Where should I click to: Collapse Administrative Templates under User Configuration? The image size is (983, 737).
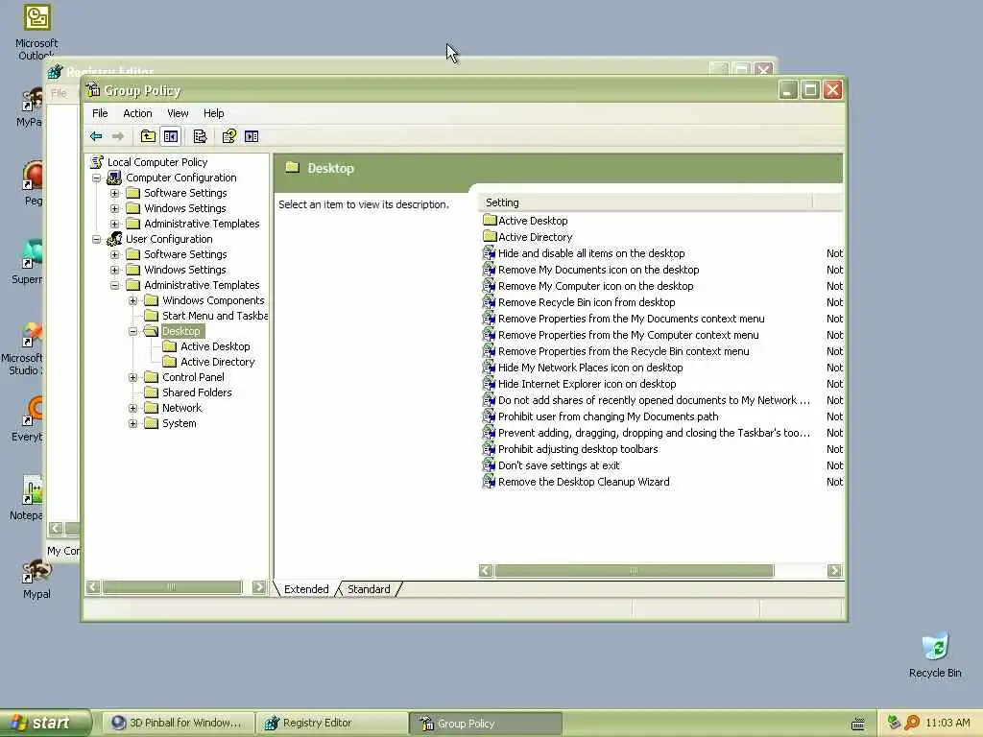coord(115,285)
